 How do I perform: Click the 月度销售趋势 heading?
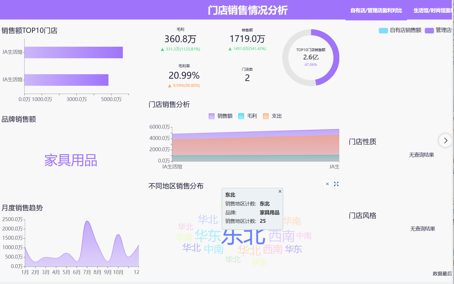pyautogui.click(x=22, y=208)
